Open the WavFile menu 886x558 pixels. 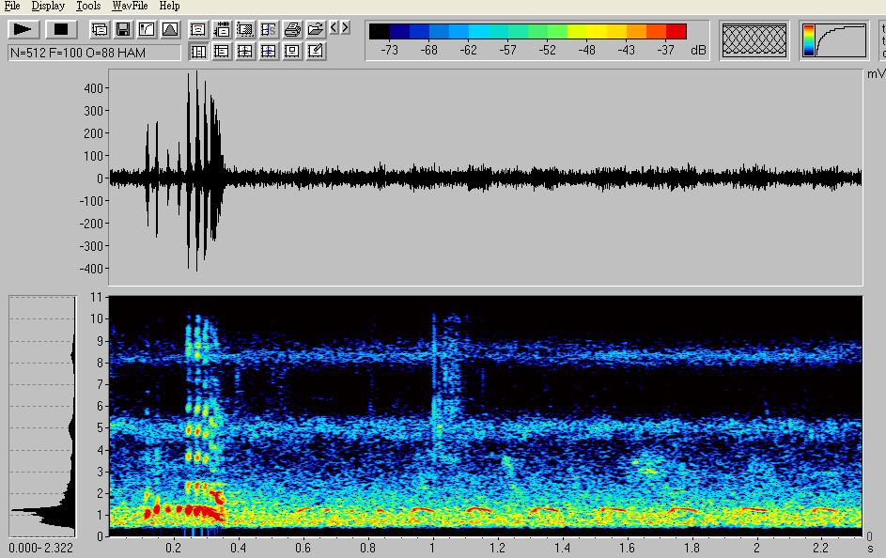(130, 6)
